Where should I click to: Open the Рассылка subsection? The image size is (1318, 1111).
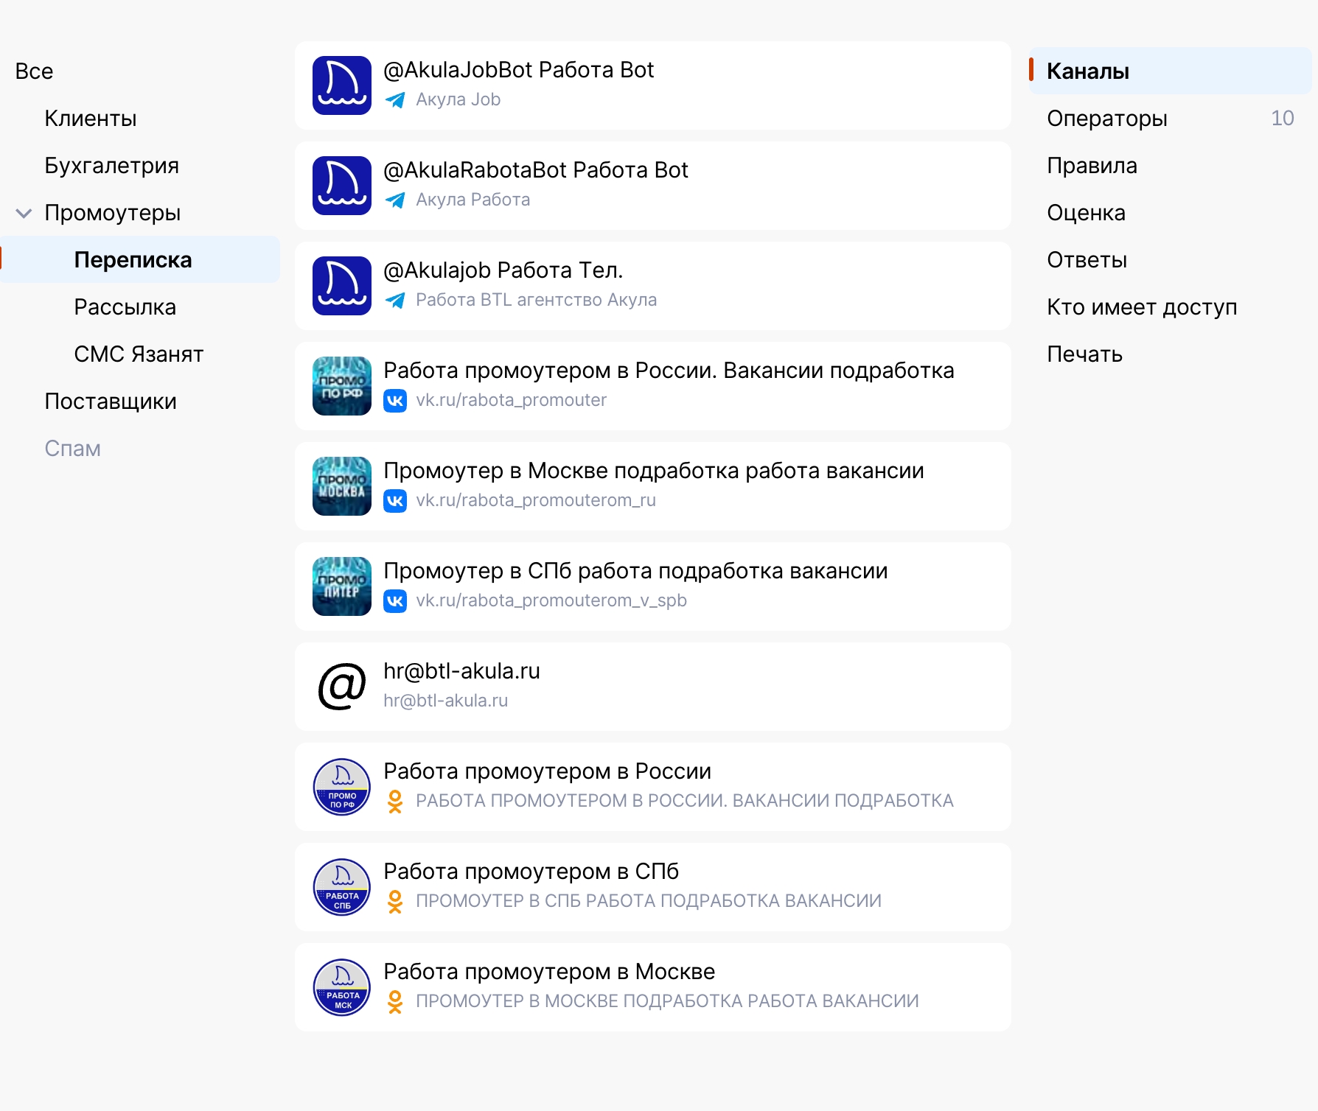click(125, 307)
